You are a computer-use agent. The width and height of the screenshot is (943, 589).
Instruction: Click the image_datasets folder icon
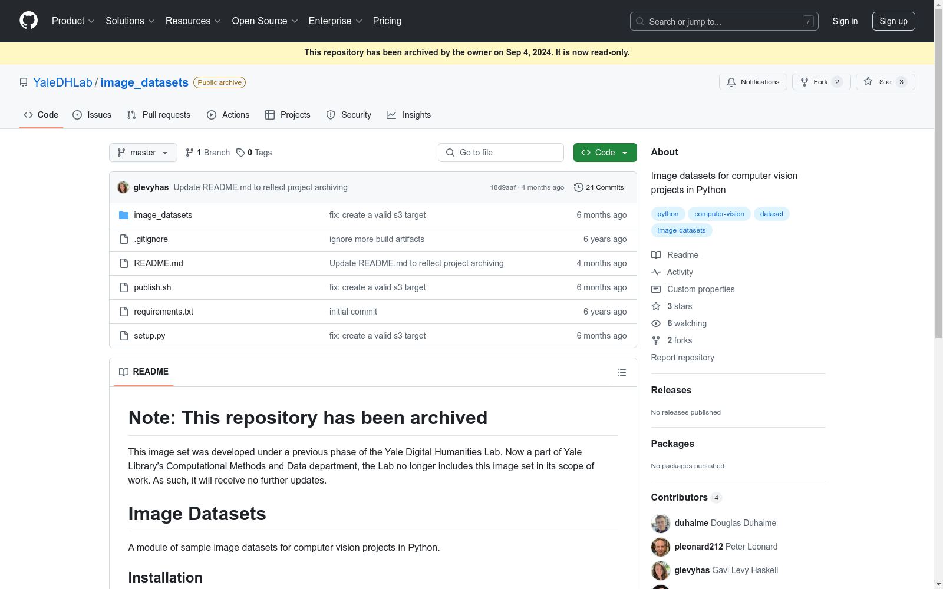(x=124, y=215)
